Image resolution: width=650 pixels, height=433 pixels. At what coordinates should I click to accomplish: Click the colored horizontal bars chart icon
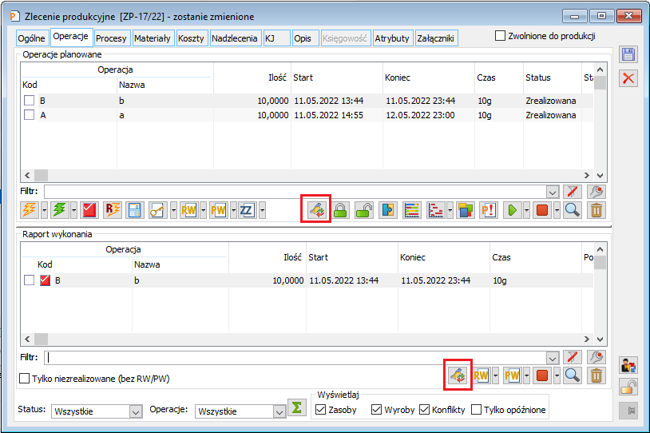pos(412,210)
